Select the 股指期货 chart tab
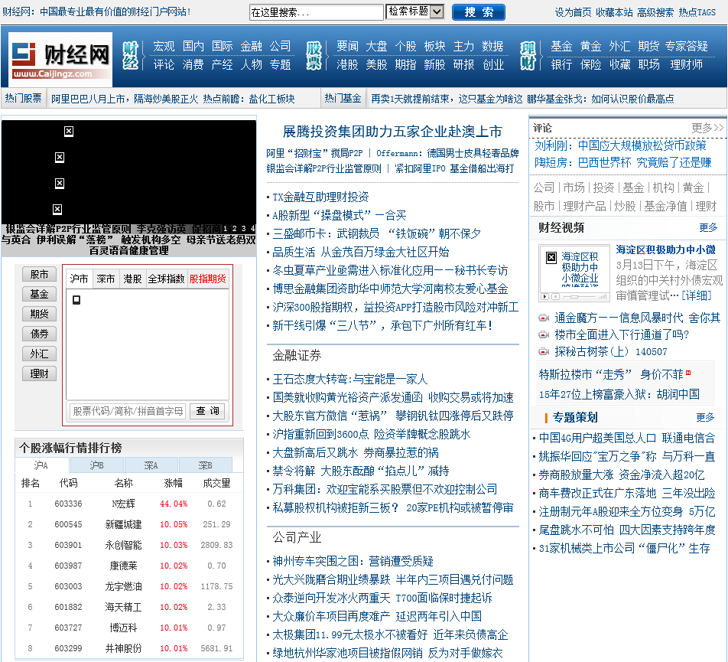This screenshot has width=728, height=662. 207,279
